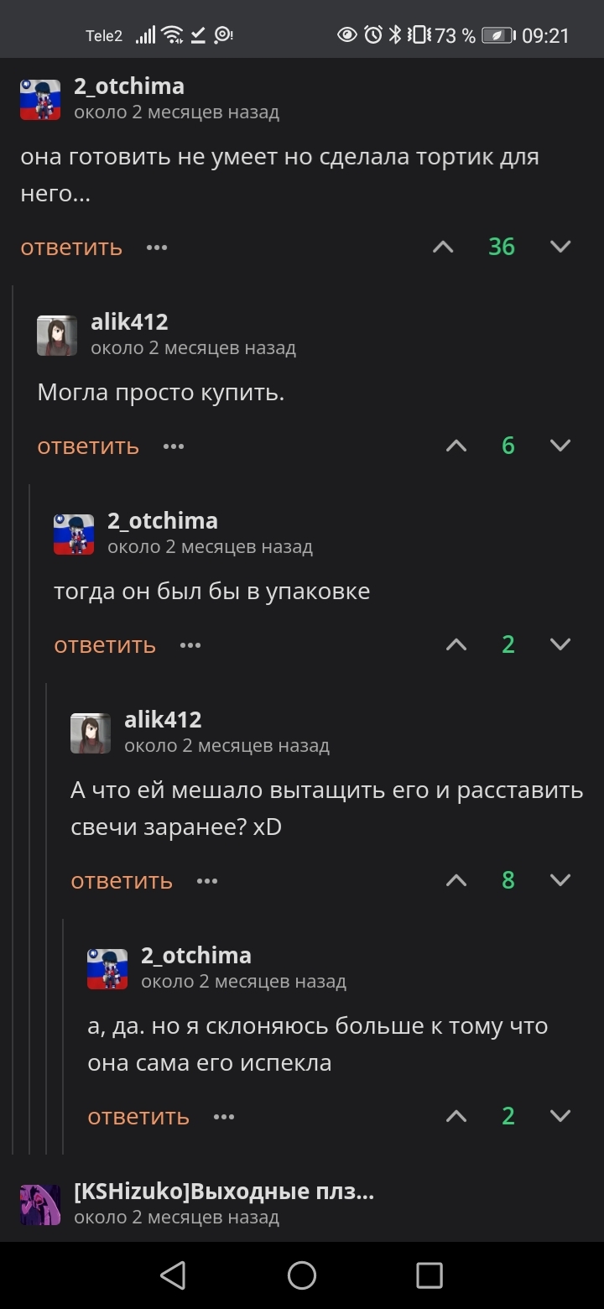Image resolution: width=604 pixels, height=1309 pixels.
Task: Open alik412 profile name on first reply
Action: [x=129, y=322]
